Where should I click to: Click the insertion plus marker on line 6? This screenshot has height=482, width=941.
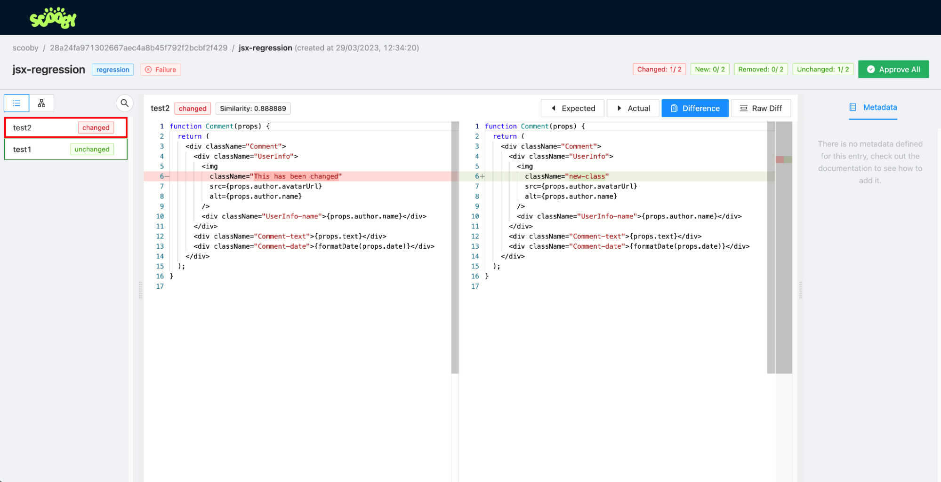click(x=483, y=176)
